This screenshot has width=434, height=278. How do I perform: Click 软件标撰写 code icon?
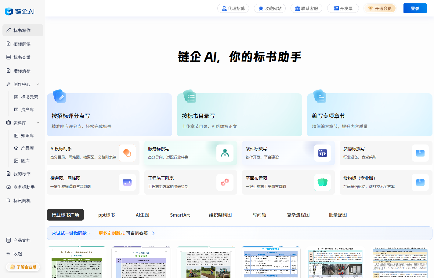[x=323, y=153]
